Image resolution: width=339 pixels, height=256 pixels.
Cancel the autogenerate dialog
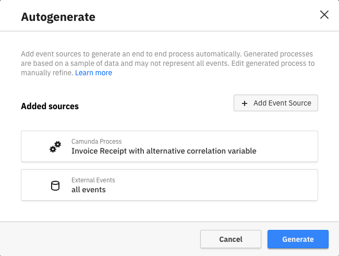(231, 239)
